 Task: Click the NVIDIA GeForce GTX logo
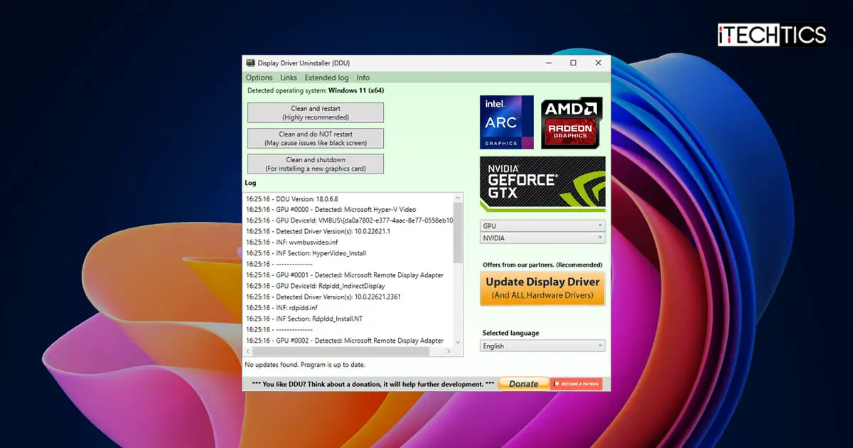542,183
